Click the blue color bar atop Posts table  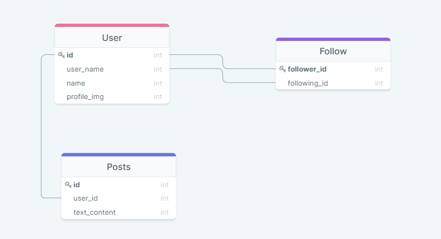[119, 155]
